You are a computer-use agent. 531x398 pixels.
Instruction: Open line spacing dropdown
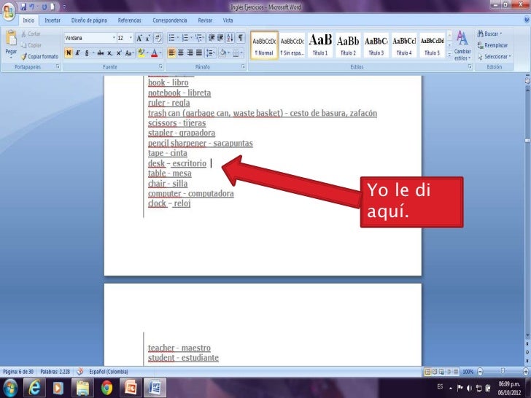pyautogui.click(x=210, y=52)
